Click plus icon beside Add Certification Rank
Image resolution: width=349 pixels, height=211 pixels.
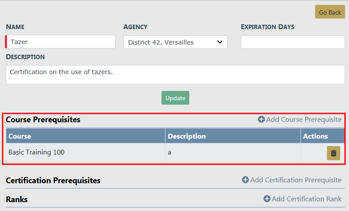point(266,199)
